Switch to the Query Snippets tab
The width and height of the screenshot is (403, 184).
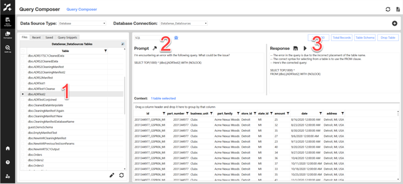67,37
